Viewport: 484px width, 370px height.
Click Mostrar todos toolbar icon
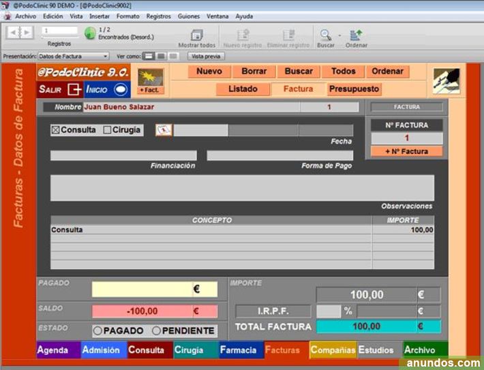point(196,35)
